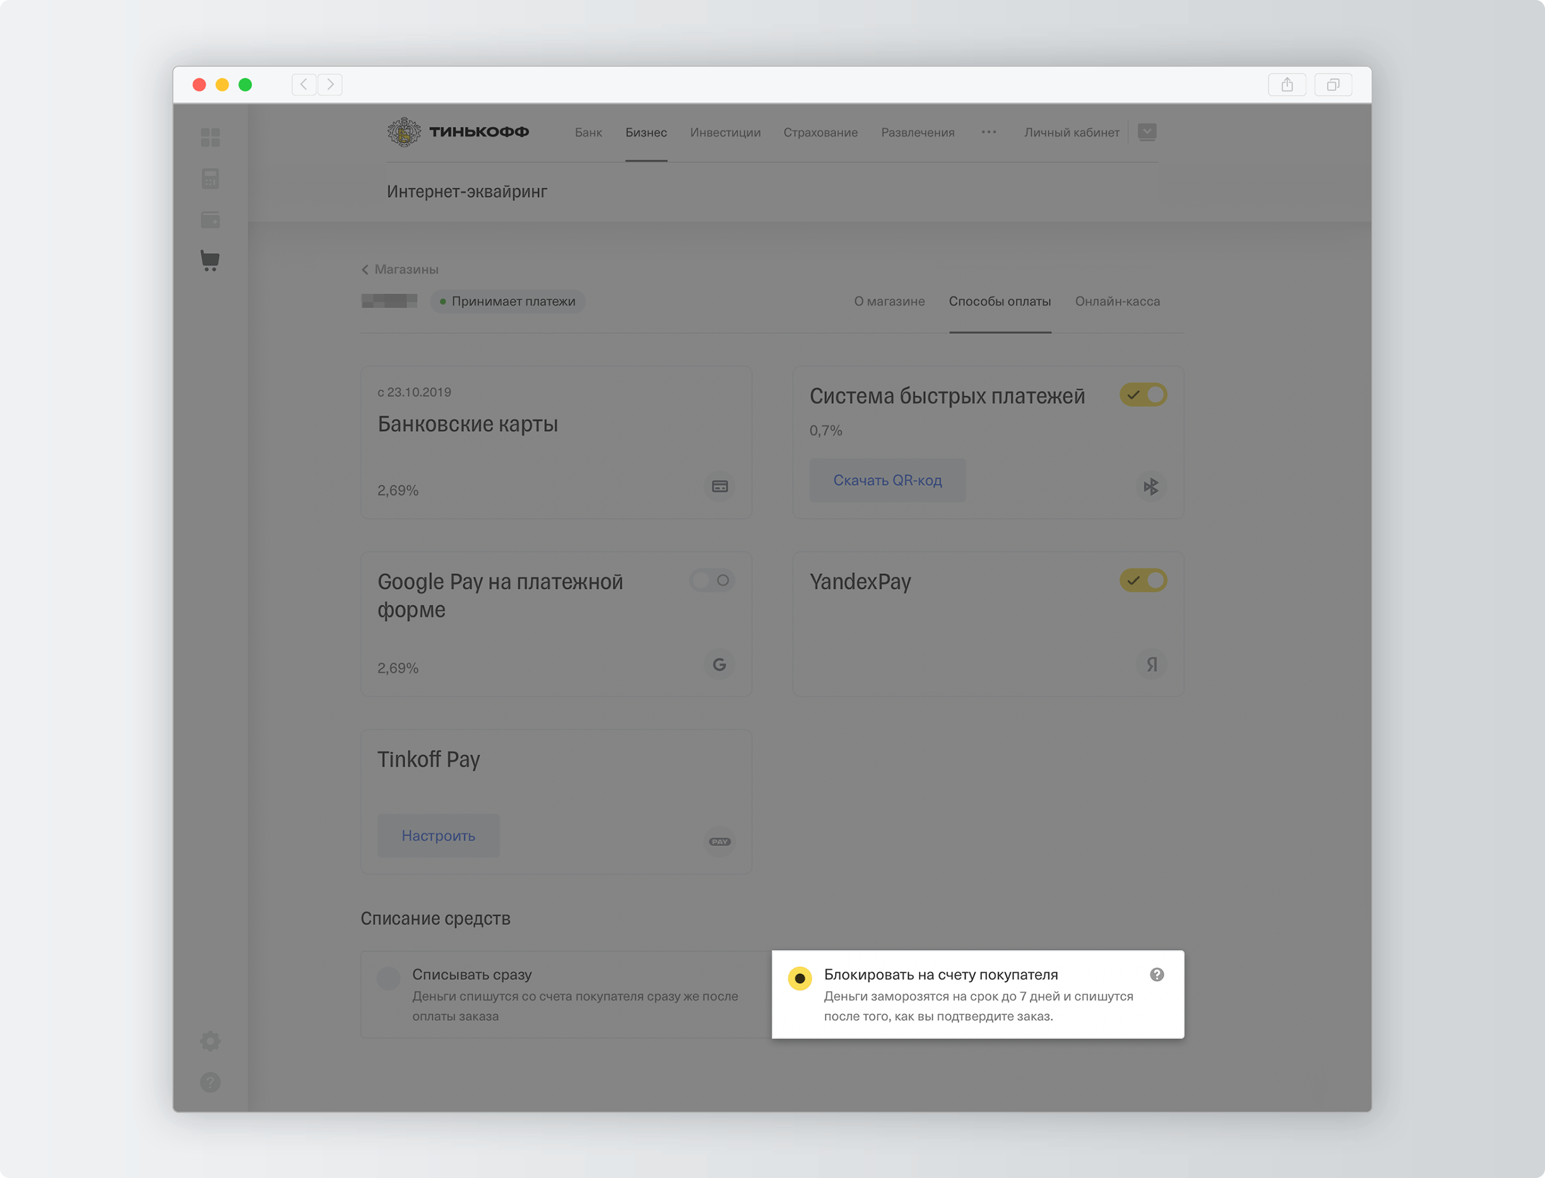Click Скачать QR-код button
The height and width of the screenshot is (1178, 1545).
click(x=887, y=480)
